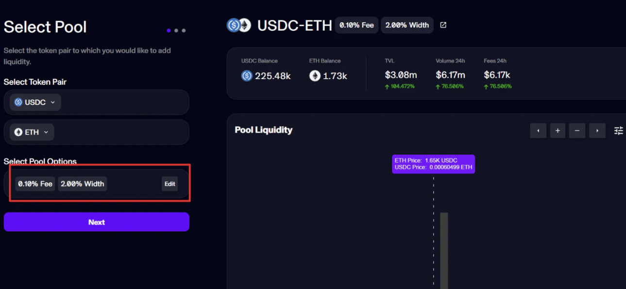Click the first step indicator dot
The width and height of the screenshot is (626, 289).
(x=169, y=31)
